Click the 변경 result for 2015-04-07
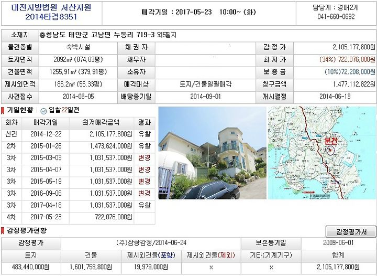 pyautogui.click(x=145, y=169)
